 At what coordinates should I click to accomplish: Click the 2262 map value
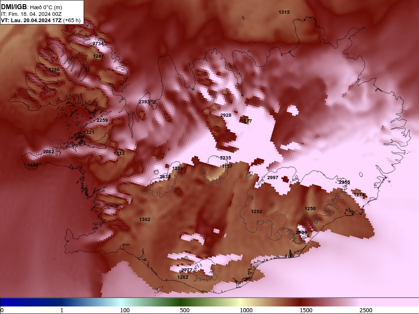click(49, 152)
